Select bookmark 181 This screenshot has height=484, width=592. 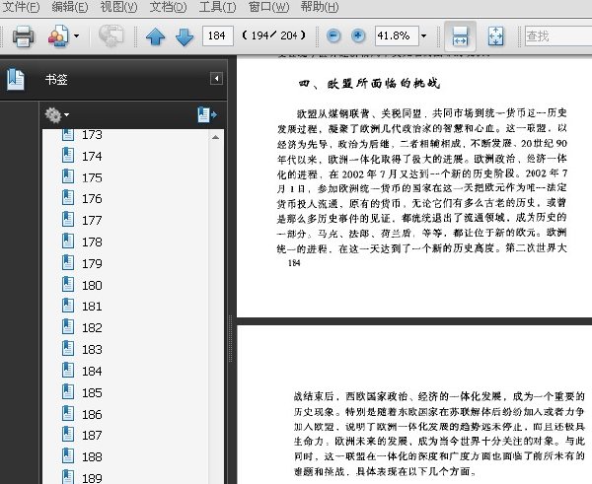[x=82, y=306]
